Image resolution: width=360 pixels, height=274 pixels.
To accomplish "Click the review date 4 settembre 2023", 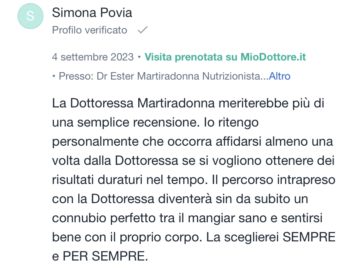I will [x=92, y=57].
